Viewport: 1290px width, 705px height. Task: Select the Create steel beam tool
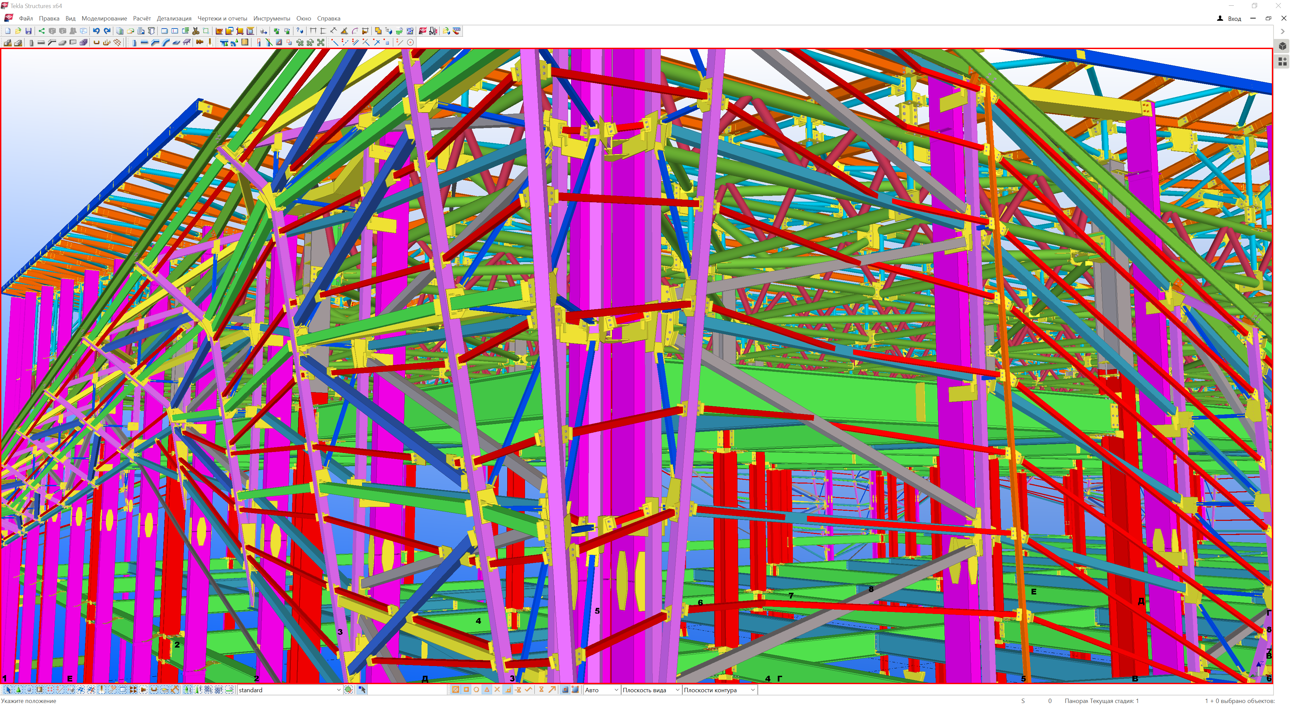click(x=144, y=43)
